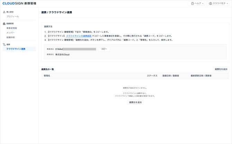Click the 連携方法 heading
This screenshot has width=232, height=144.
48,27
